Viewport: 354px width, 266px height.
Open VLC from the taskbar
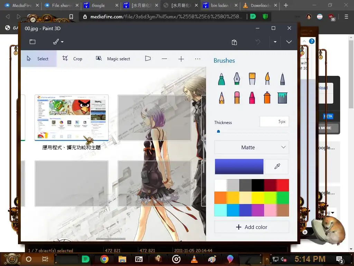pyautogui.click(x=194, y=259)
